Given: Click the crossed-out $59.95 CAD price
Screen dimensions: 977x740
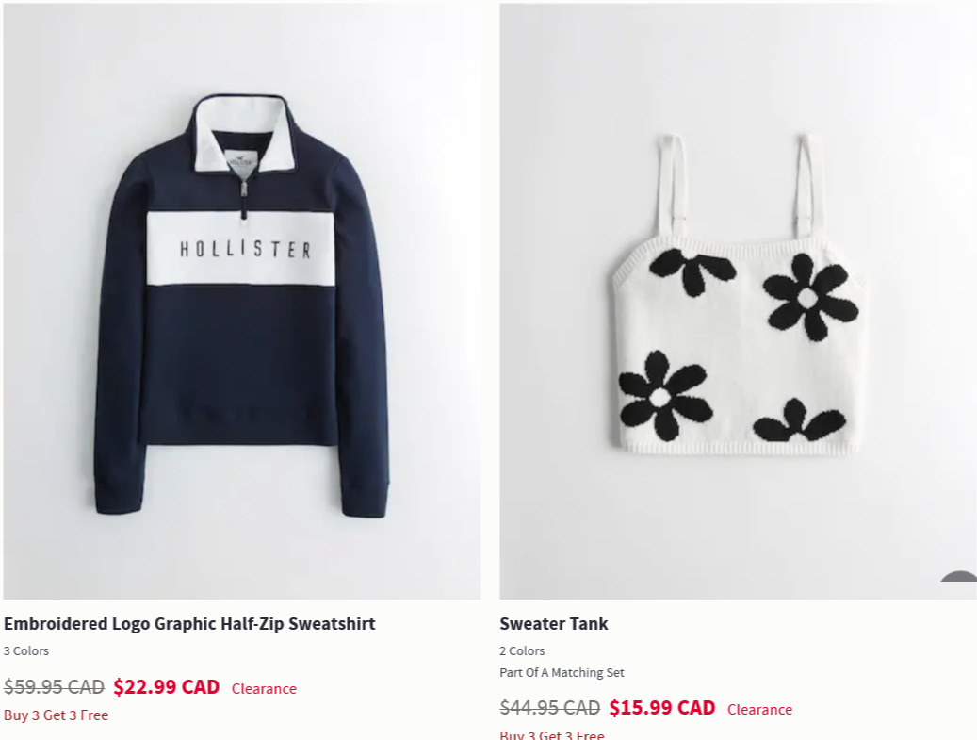Looking at the screenshot, I should (54, 687).
